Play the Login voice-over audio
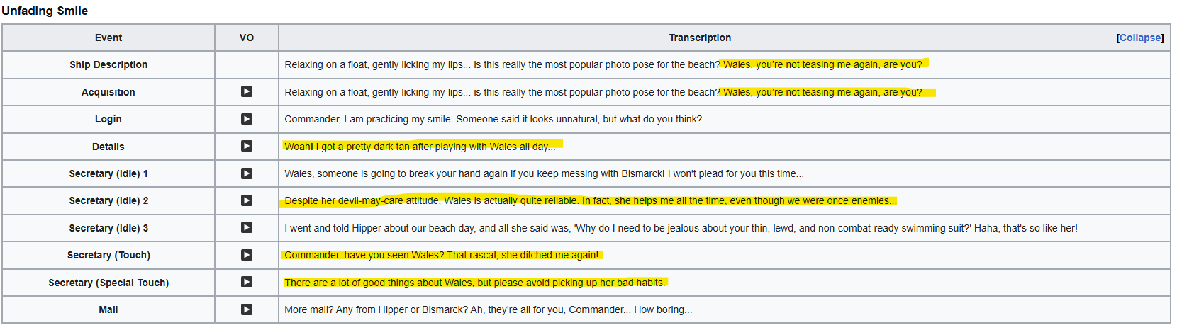The height and width of the screenshot is (325, 1177). coord(246,119)
